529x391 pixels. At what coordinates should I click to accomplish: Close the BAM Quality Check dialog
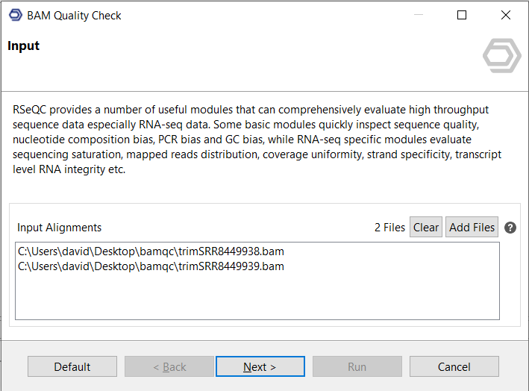(x=506, y=15)
